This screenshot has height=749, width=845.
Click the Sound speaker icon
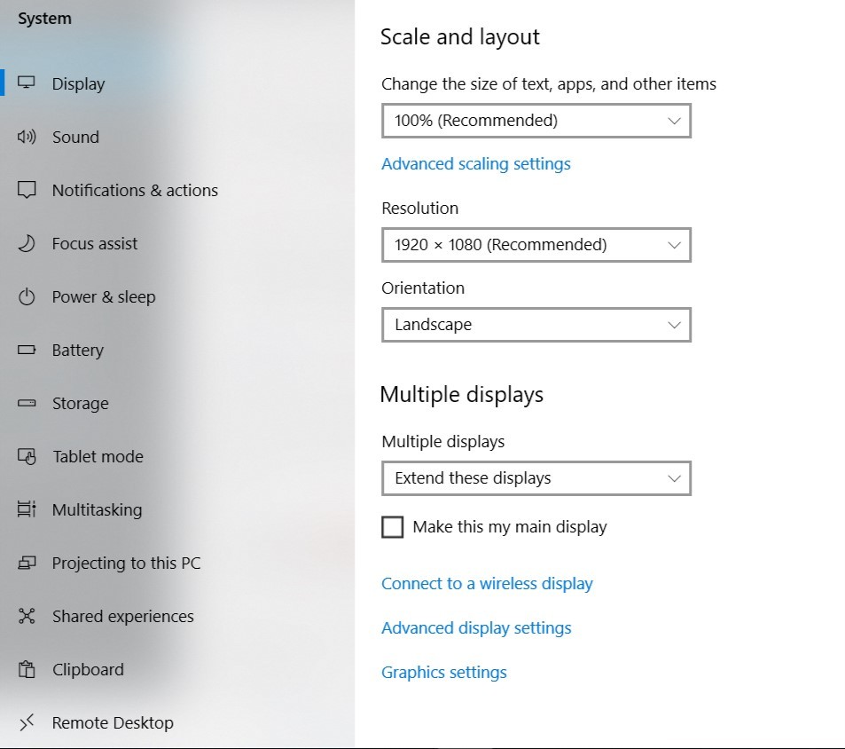[27, 137]
